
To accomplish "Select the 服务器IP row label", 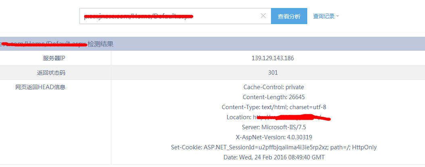I will 54,58.
